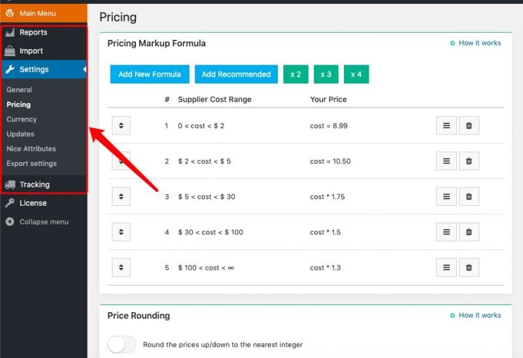
Task: Toggle Round the prices to nearest integer
Action: (122, 344)
